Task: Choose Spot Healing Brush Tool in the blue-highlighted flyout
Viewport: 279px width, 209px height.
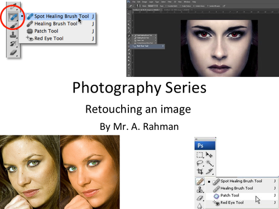Action: 57,16
